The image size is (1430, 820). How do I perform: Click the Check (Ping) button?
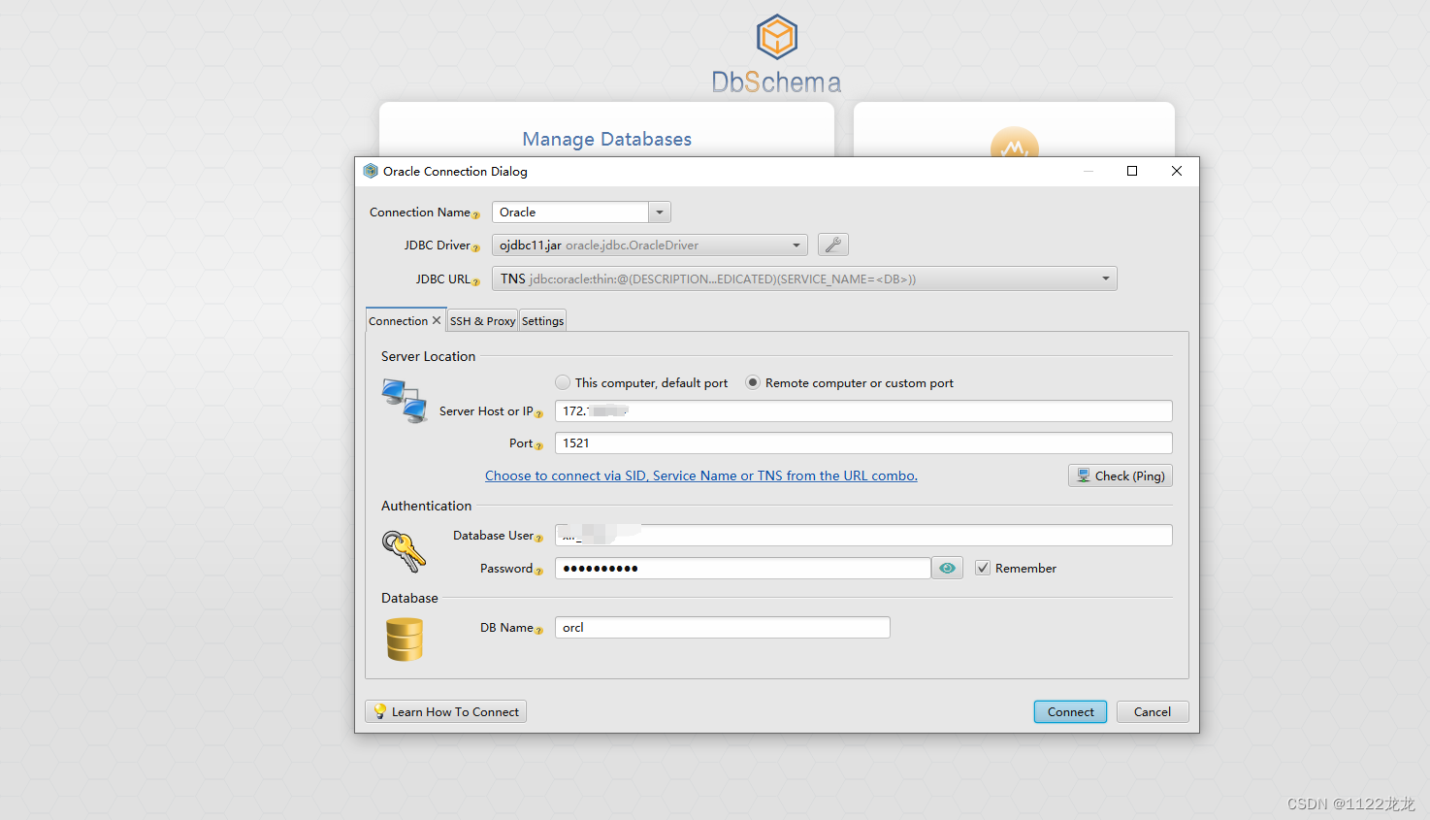(x=1121, y=476)
